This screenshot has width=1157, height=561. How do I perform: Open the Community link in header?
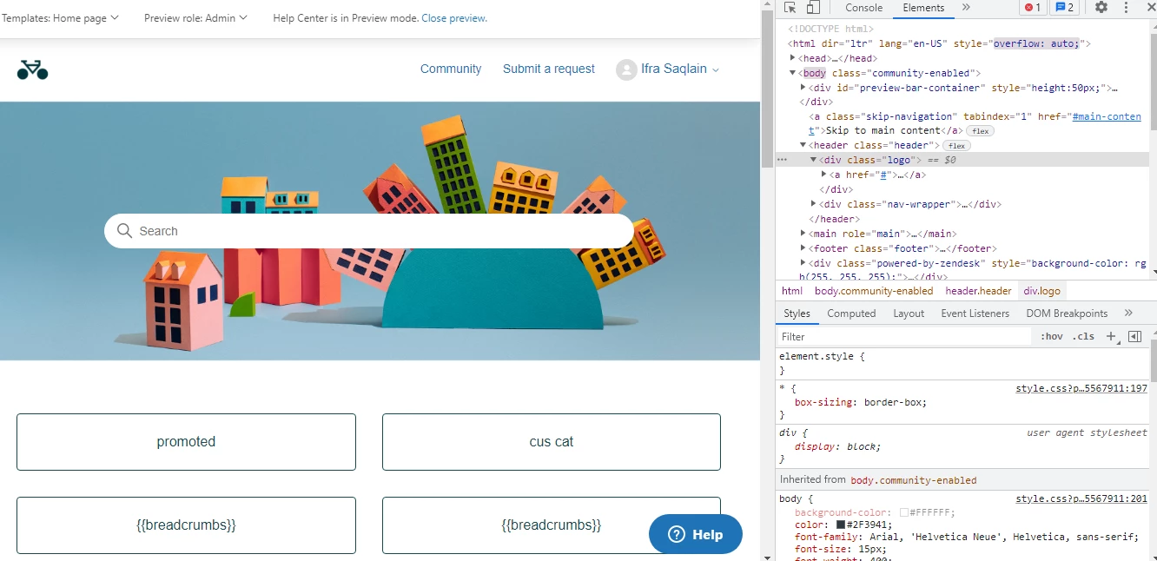(x=451, y=69)
